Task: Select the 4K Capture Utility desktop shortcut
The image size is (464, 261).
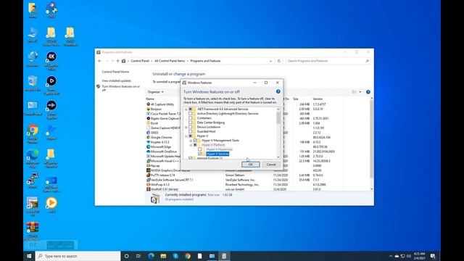Action: 51,61
